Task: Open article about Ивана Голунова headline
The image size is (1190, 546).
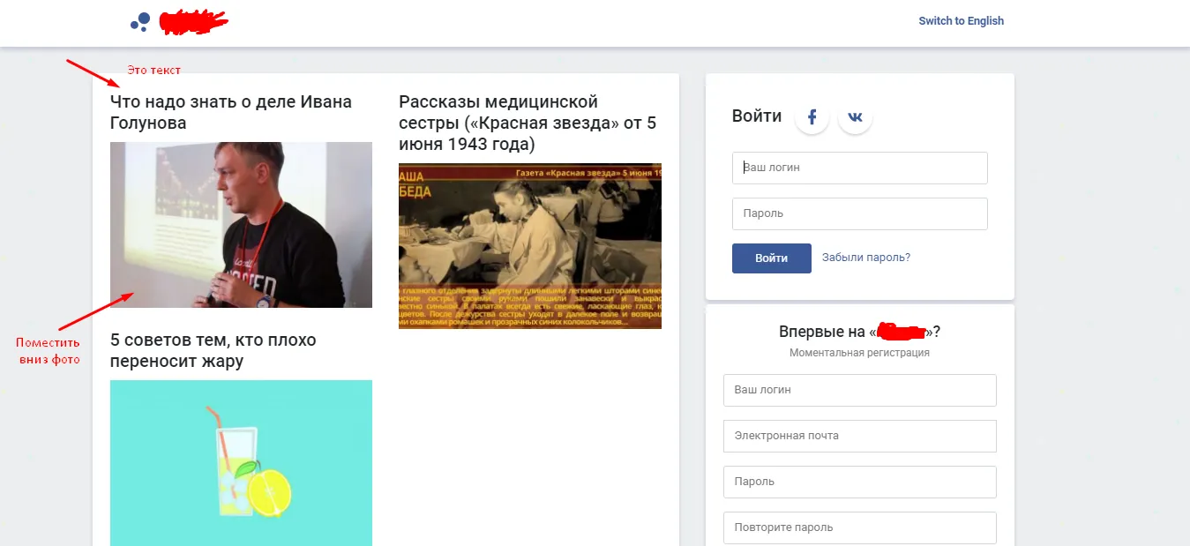Action: coord(231,112)
